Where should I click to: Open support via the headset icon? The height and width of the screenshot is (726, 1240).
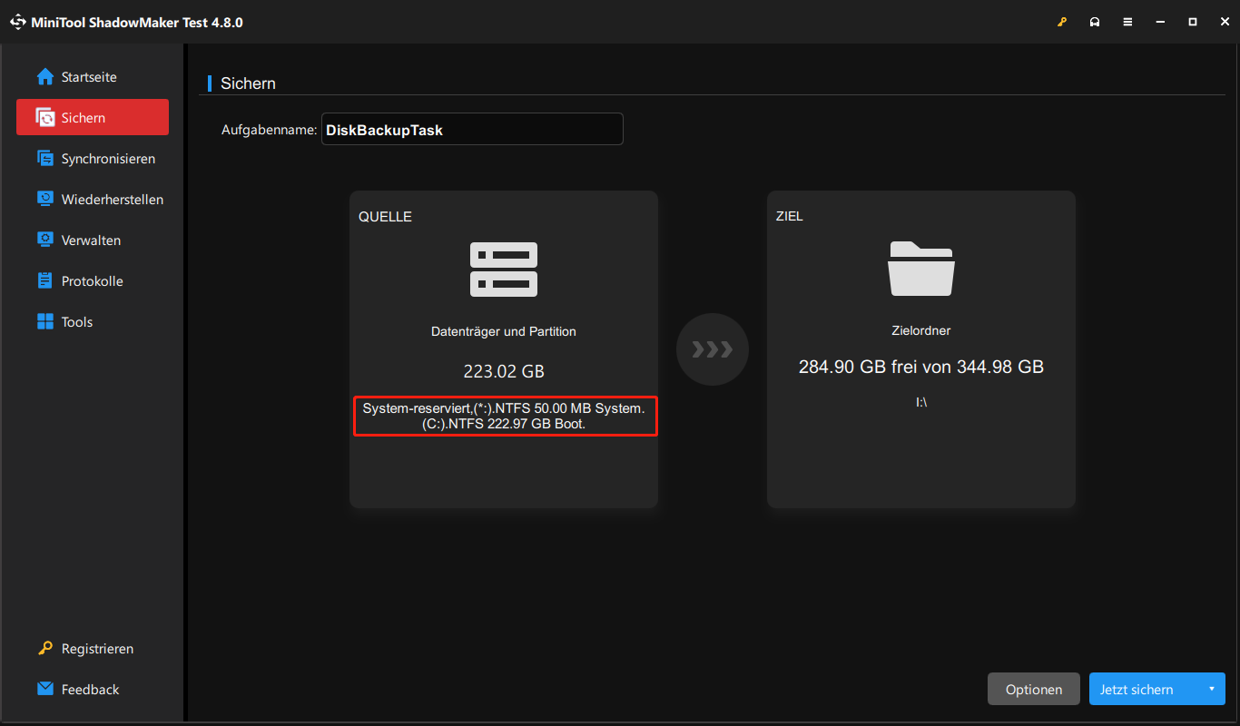[x=1094, y=21]
